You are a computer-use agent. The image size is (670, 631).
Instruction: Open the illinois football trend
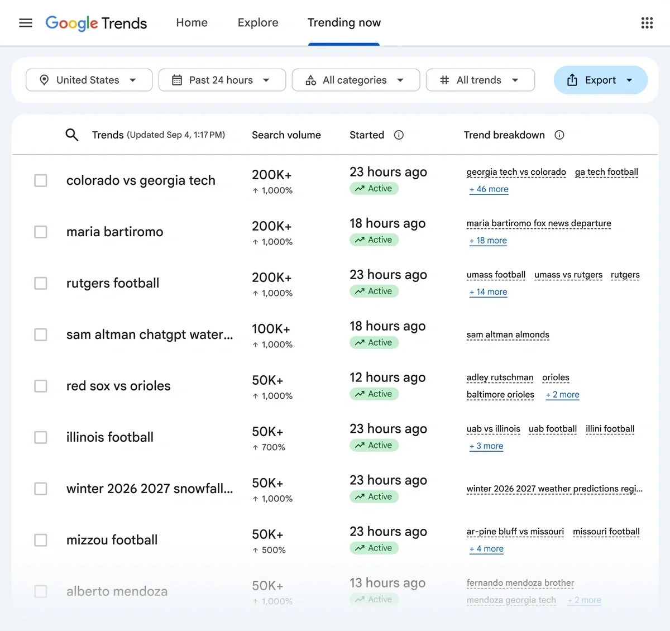coord(110,437)
